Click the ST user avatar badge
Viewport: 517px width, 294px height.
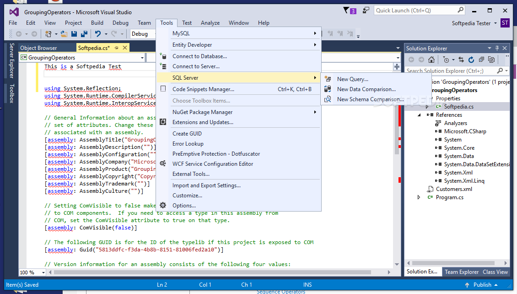505,23
